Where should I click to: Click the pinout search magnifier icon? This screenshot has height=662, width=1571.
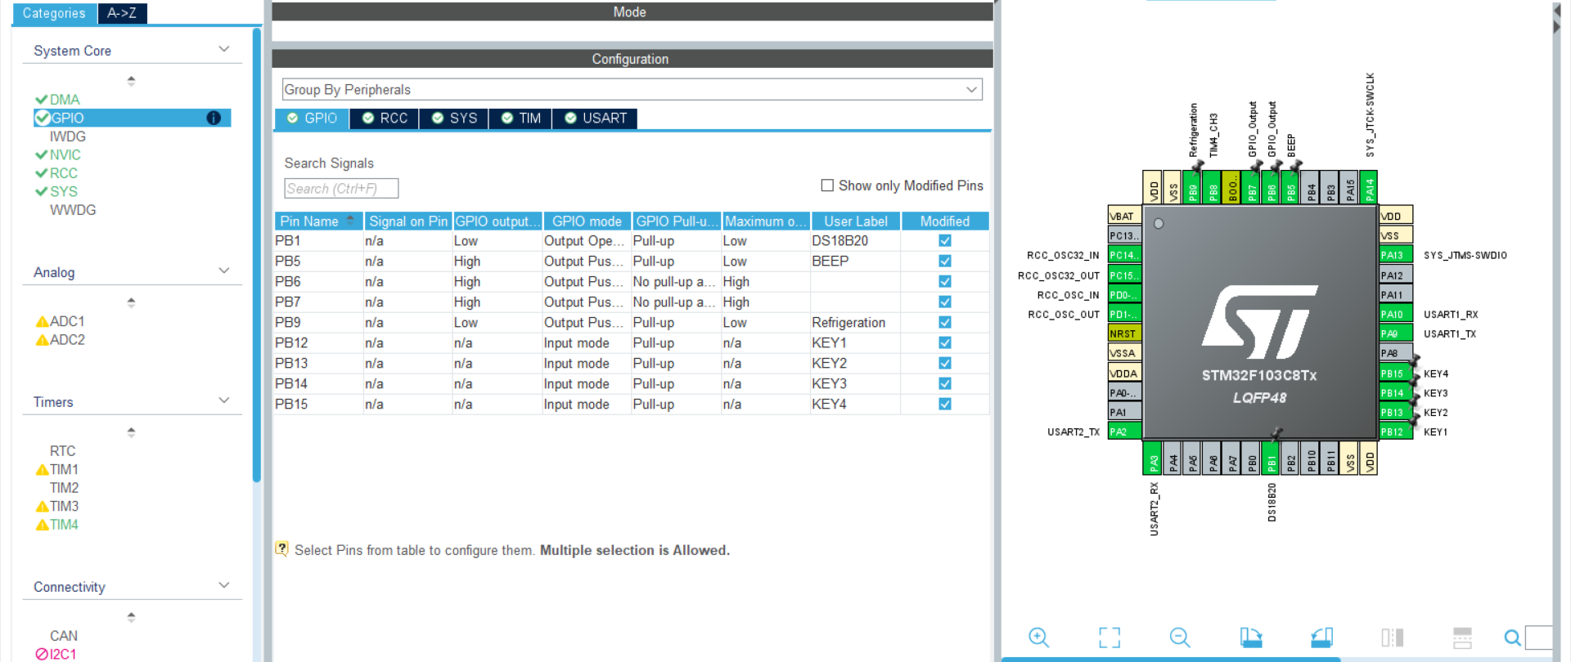click(x=1512, y=637)
